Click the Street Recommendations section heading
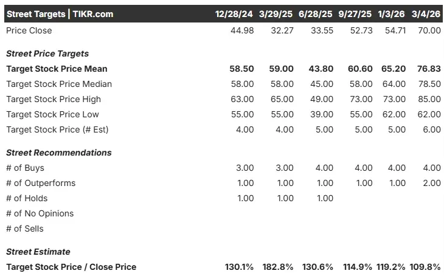This screenshot has height=279, width=444. click(59, 153)
